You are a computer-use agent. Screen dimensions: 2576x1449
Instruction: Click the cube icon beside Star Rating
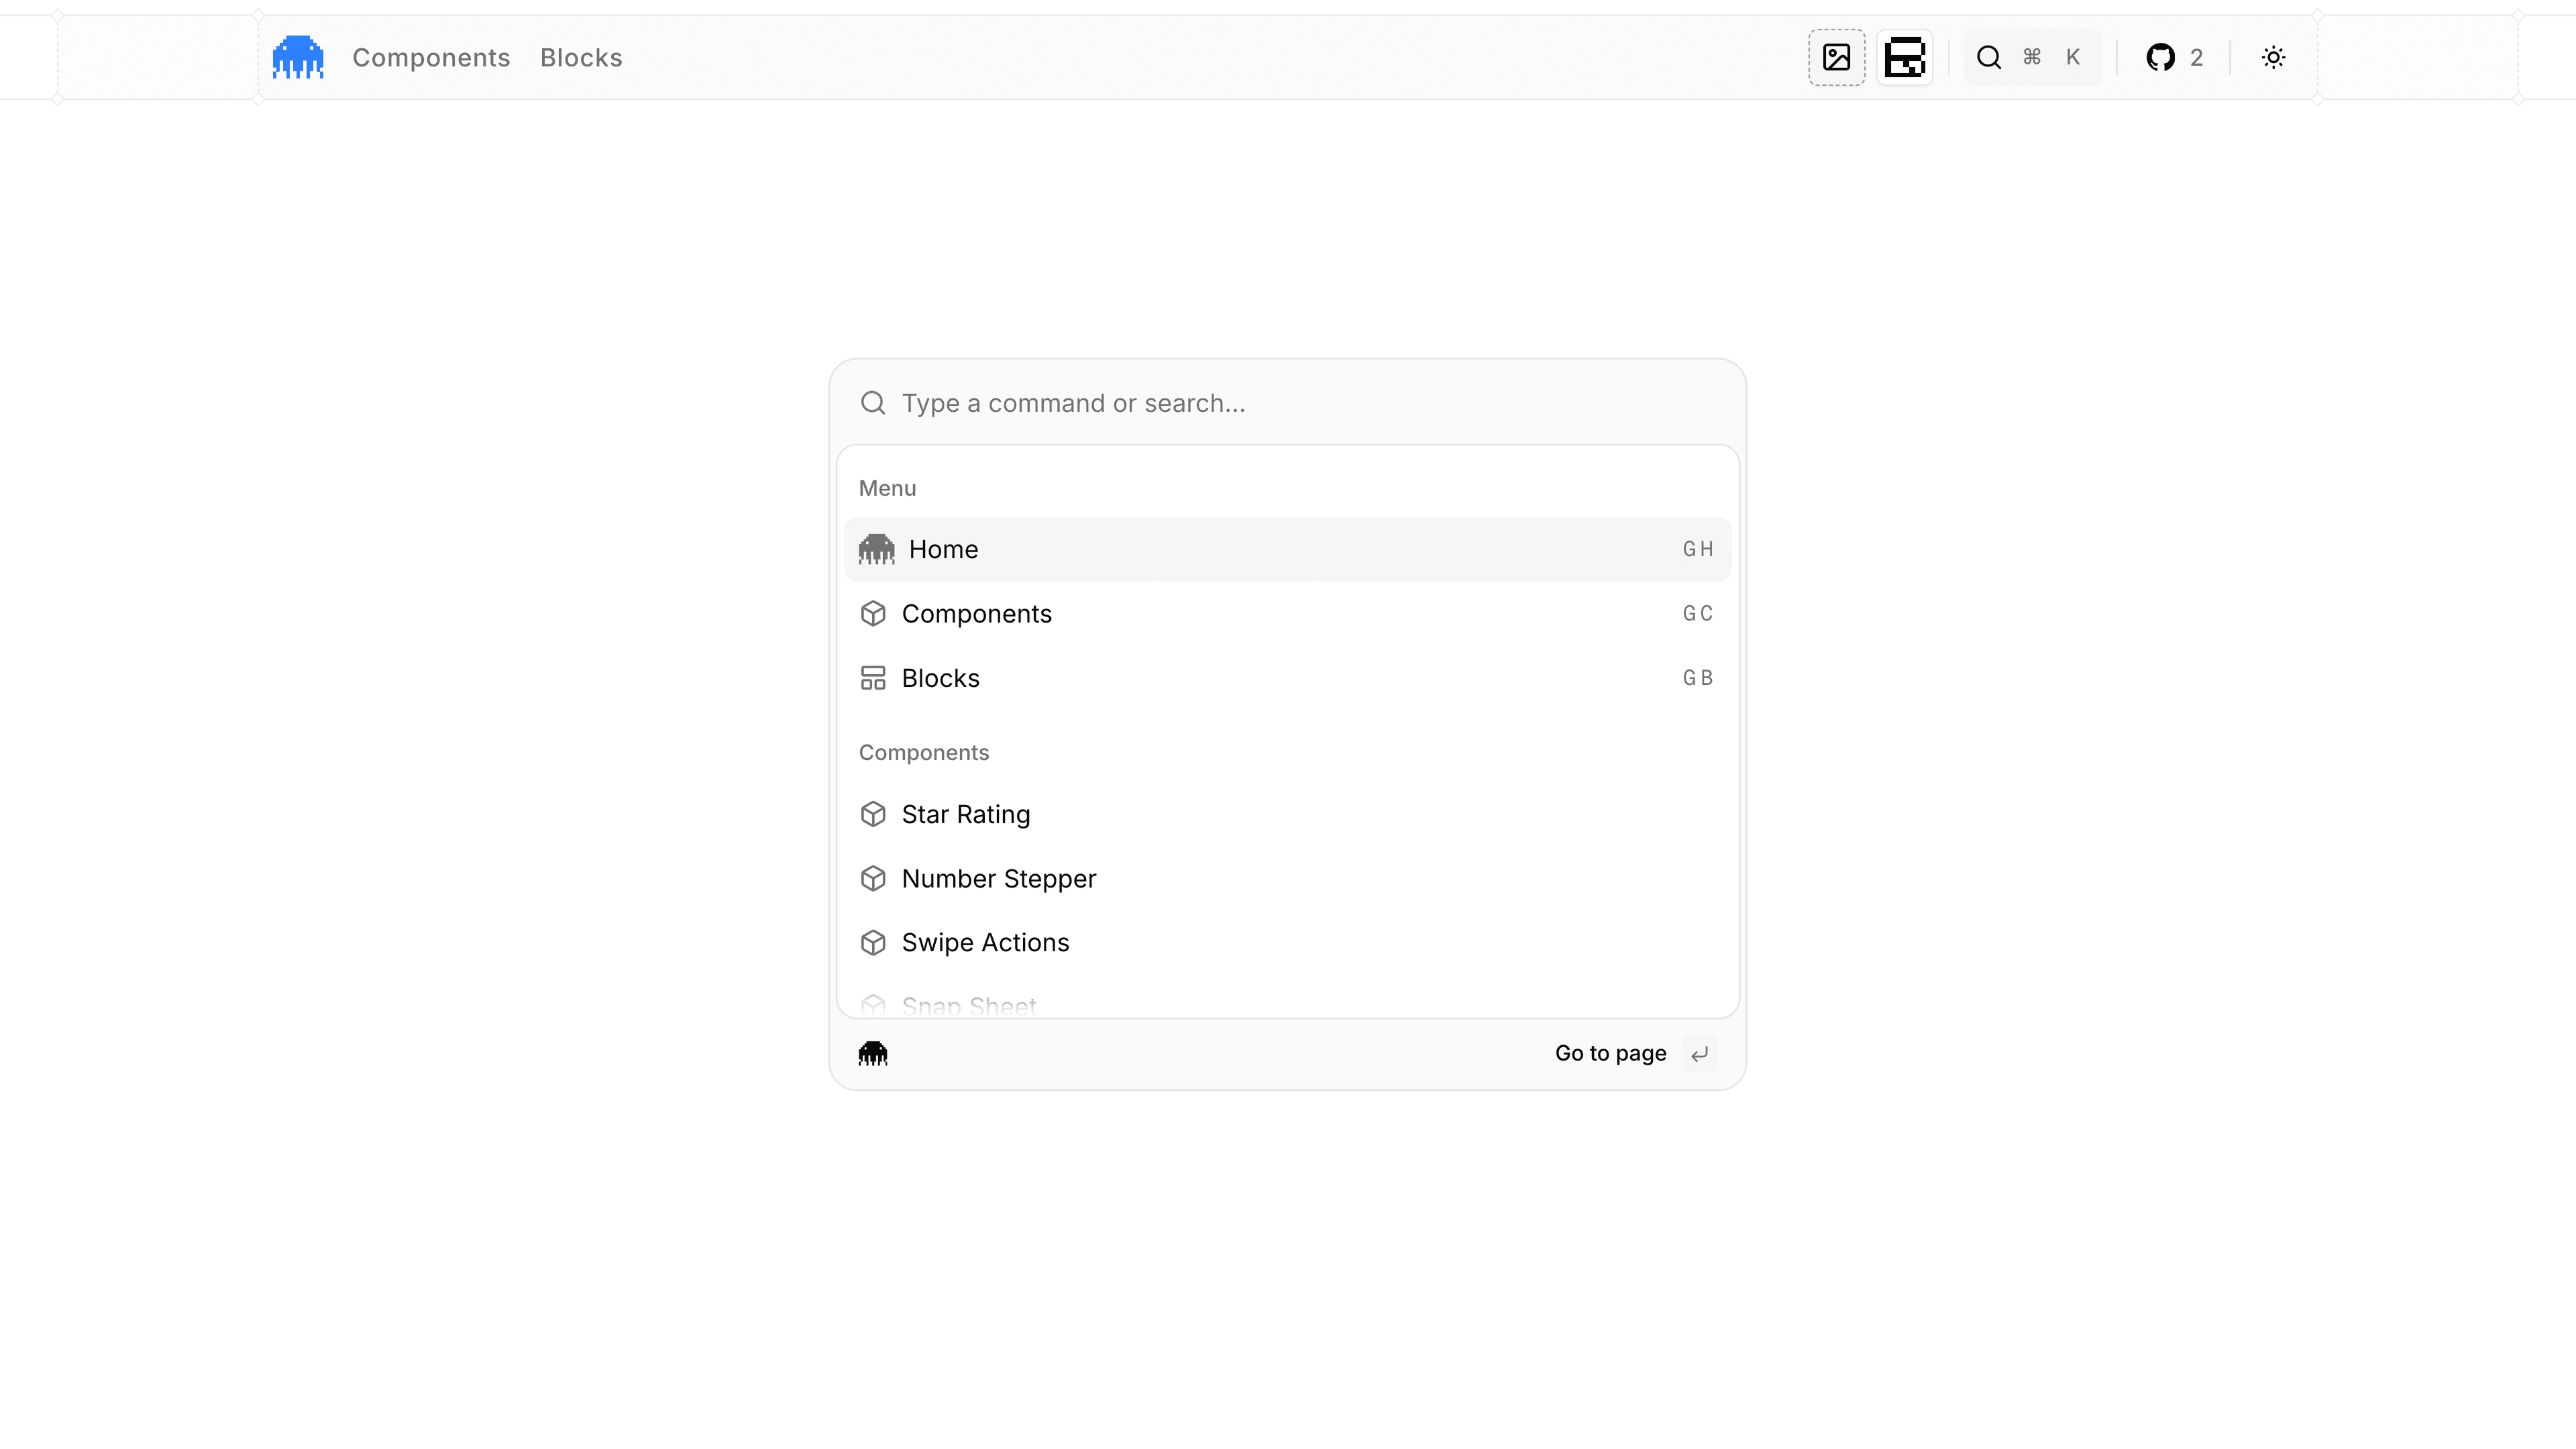[873, 814]
